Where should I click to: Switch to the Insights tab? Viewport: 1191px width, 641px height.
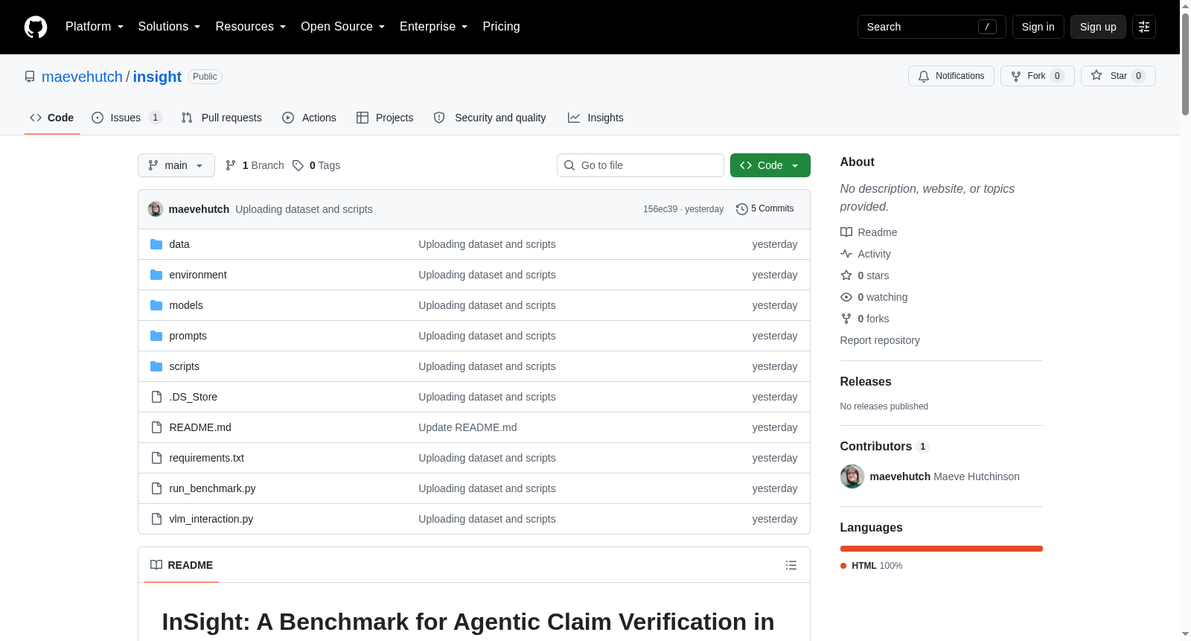595,118
